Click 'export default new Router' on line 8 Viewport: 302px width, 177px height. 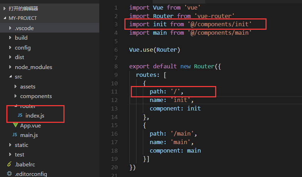point(172,67)
